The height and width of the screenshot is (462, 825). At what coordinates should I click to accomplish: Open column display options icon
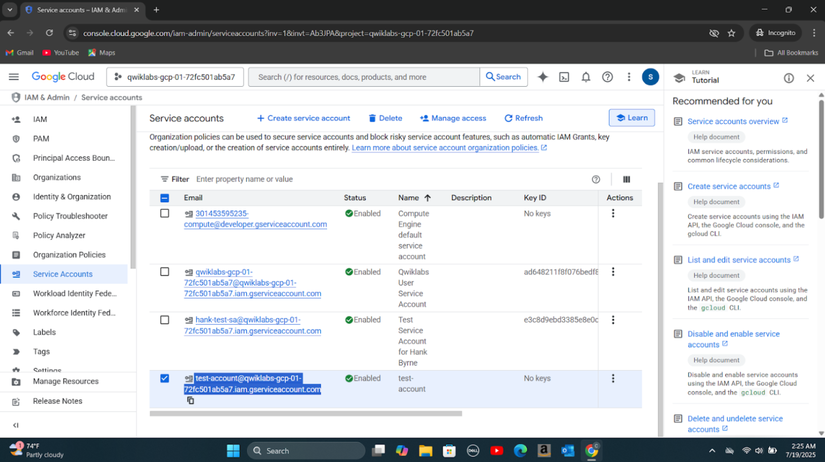pyautogui.click(x=626, y=179)
